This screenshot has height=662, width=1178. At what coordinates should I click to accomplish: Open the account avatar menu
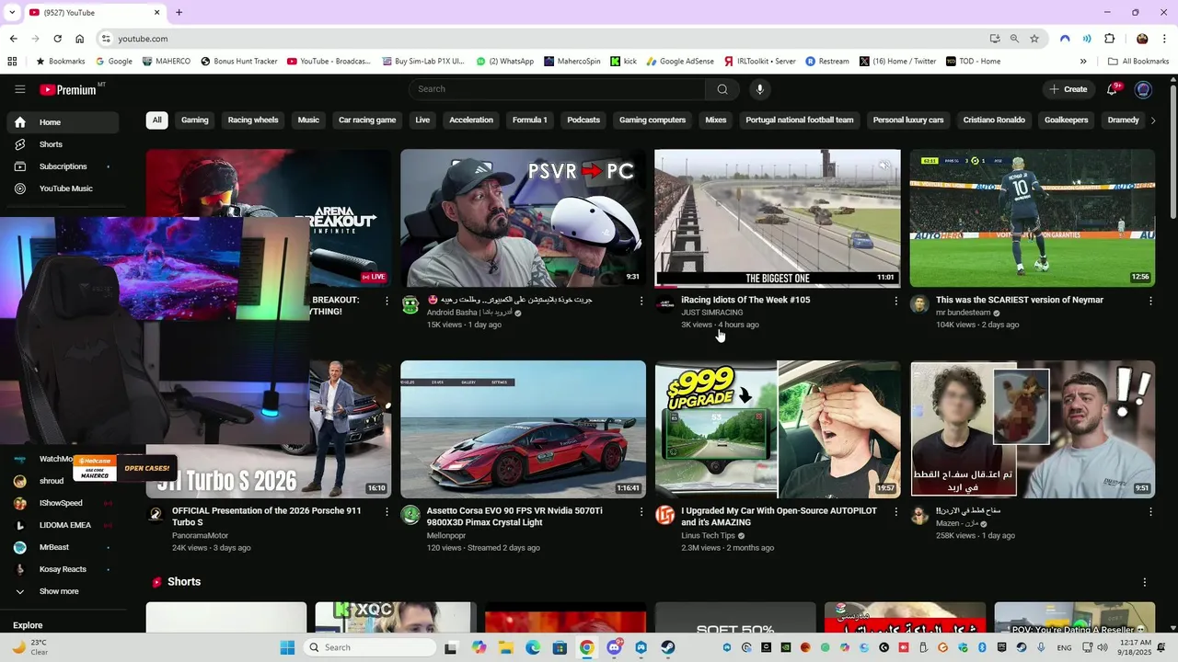1143,89
